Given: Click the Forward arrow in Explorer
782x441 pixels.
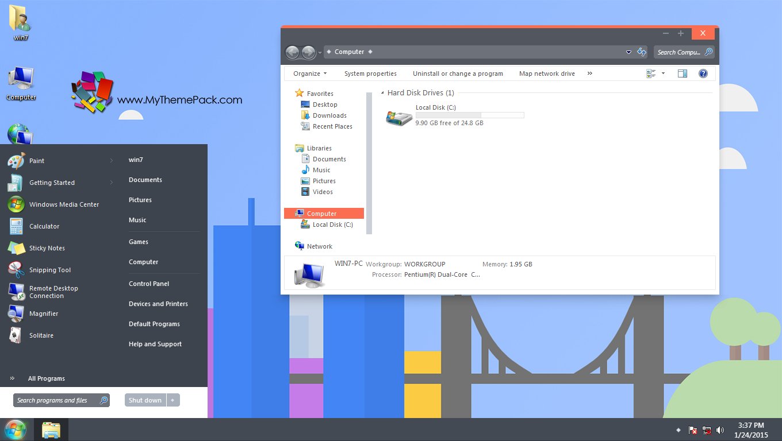Looking at the screenshot, I should (308, 52).
